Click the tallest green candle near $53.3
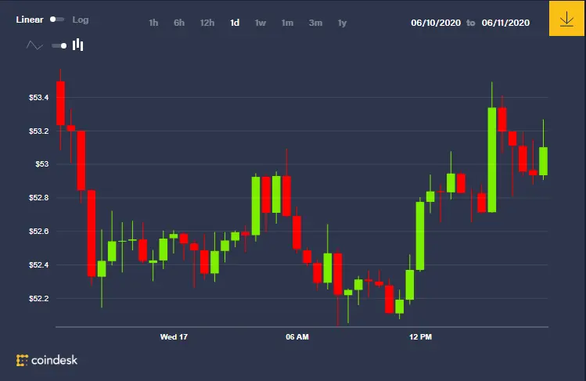 pyautogui.click(x=492, y=160)
